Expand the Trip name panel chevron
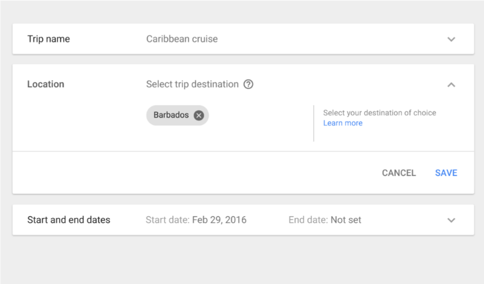This screenshot has height=284, width=484. pyautogui.click(x=451, y=39)
